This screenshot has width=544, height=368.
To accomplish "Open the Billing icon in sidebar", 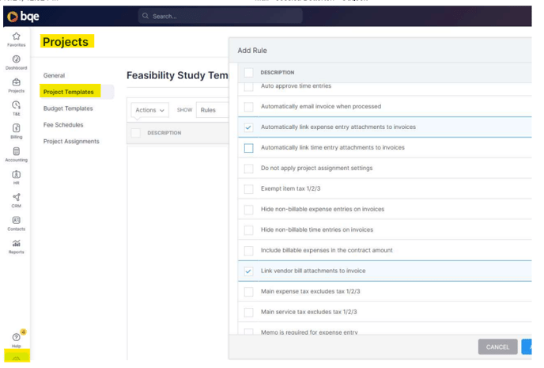I will pos(17,128).
